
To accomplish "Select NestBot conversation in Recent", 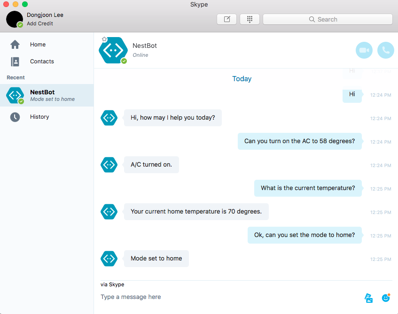I will [47, 95].
